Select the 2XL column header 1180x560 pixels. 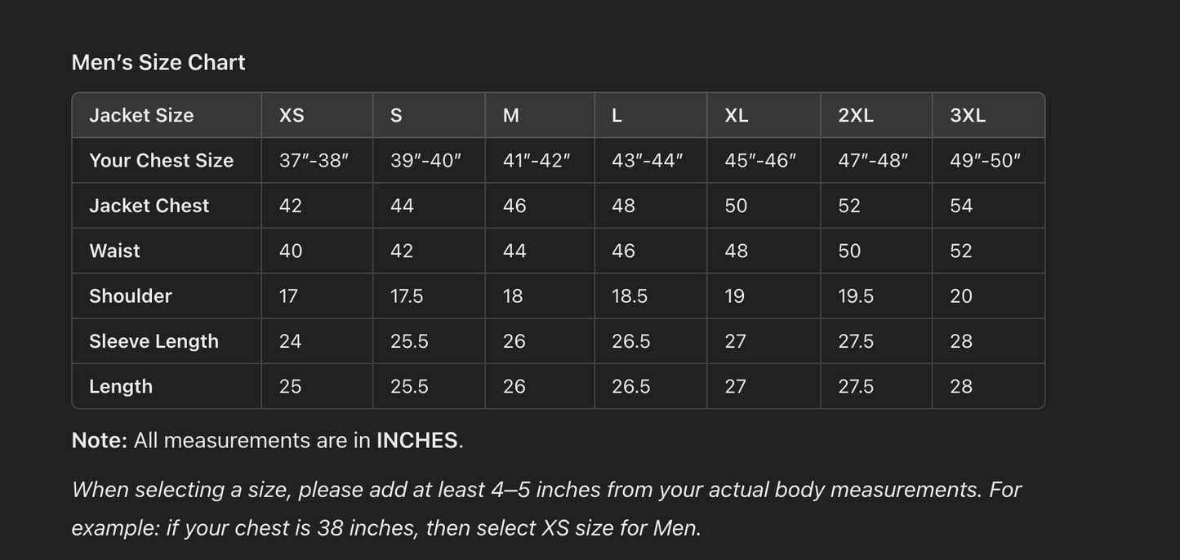click(x=855, y=116)
